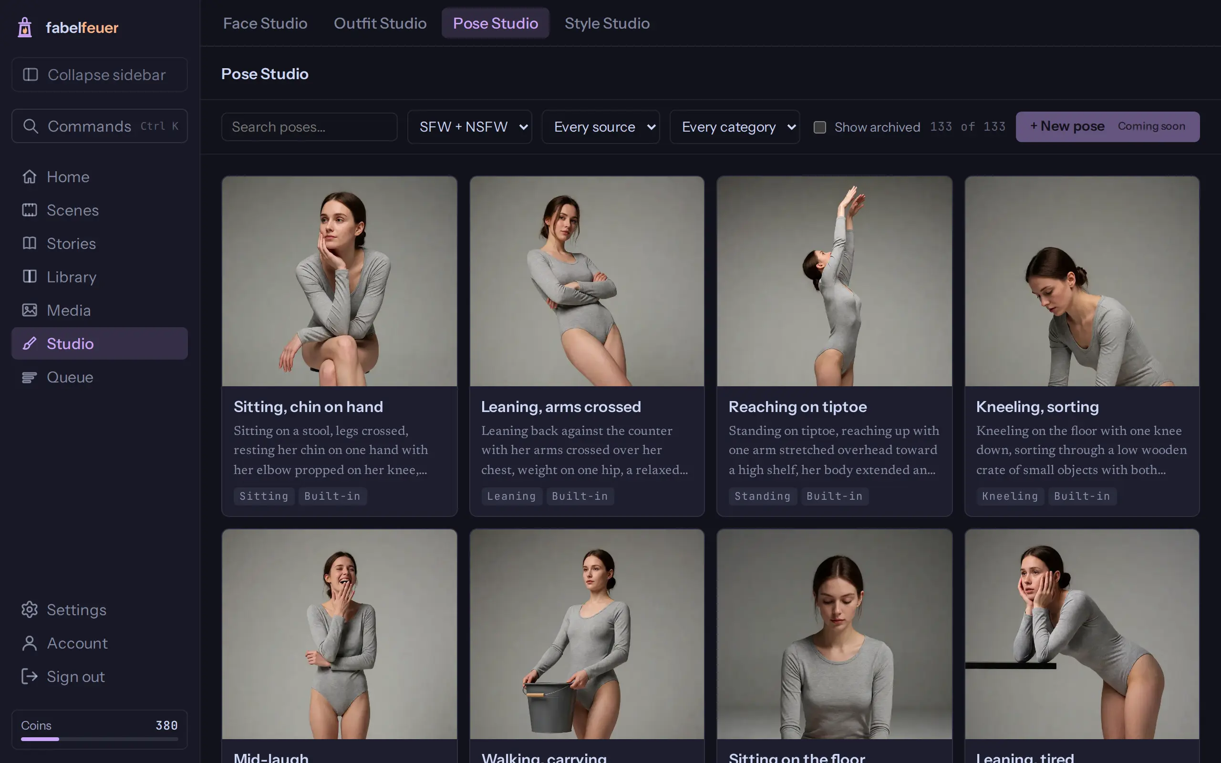The height and width of the screenshot is (763, 1221).
Task: Click the Sign out arrow icon
Action: 29,676
